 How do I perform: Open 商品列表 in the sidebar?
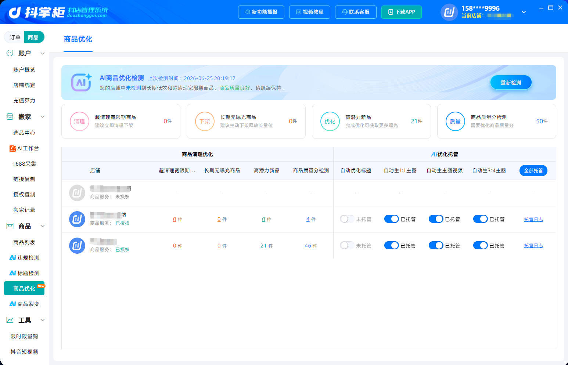pyautogui.click(x=24, y=242)
